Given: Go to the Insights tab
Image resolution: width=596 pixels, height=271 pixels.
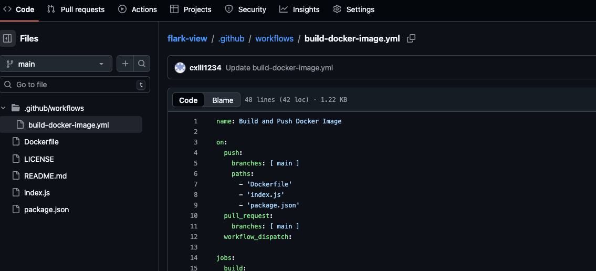Looking at the screenshot, I should coord(299,9).
